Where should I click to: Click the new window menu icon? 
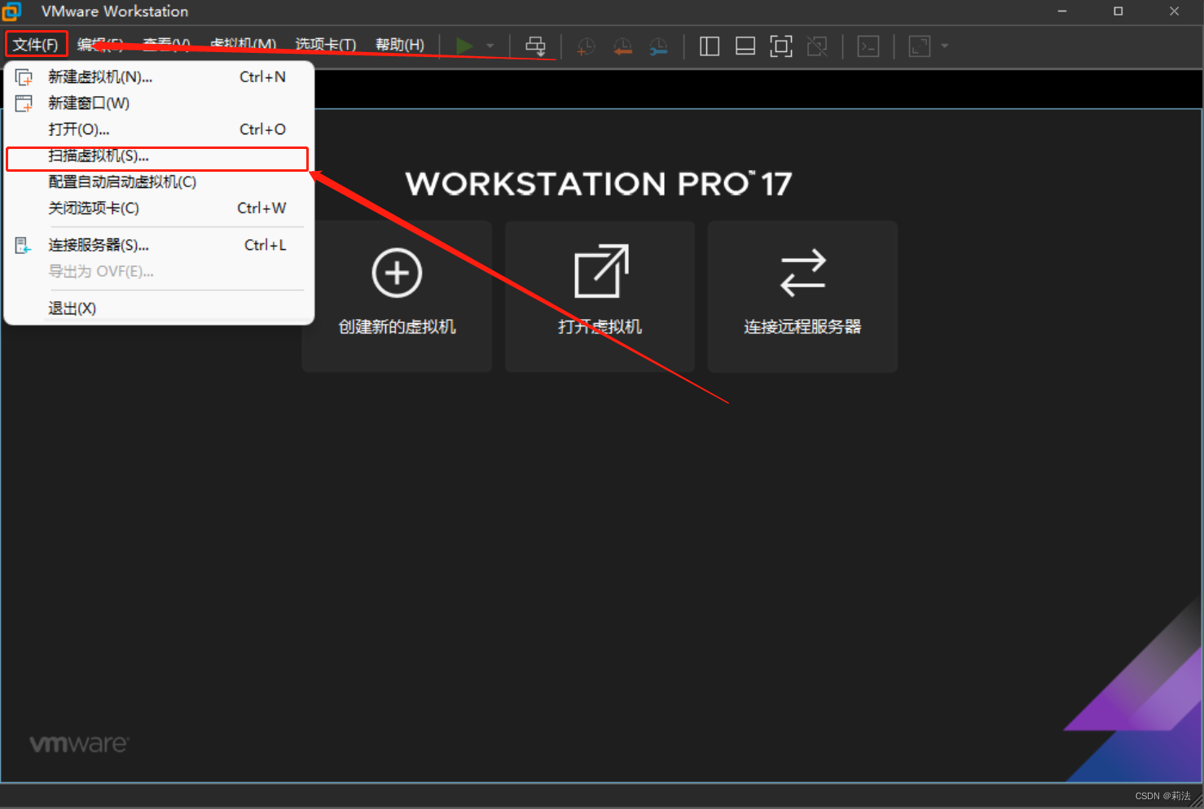point(24,103)
